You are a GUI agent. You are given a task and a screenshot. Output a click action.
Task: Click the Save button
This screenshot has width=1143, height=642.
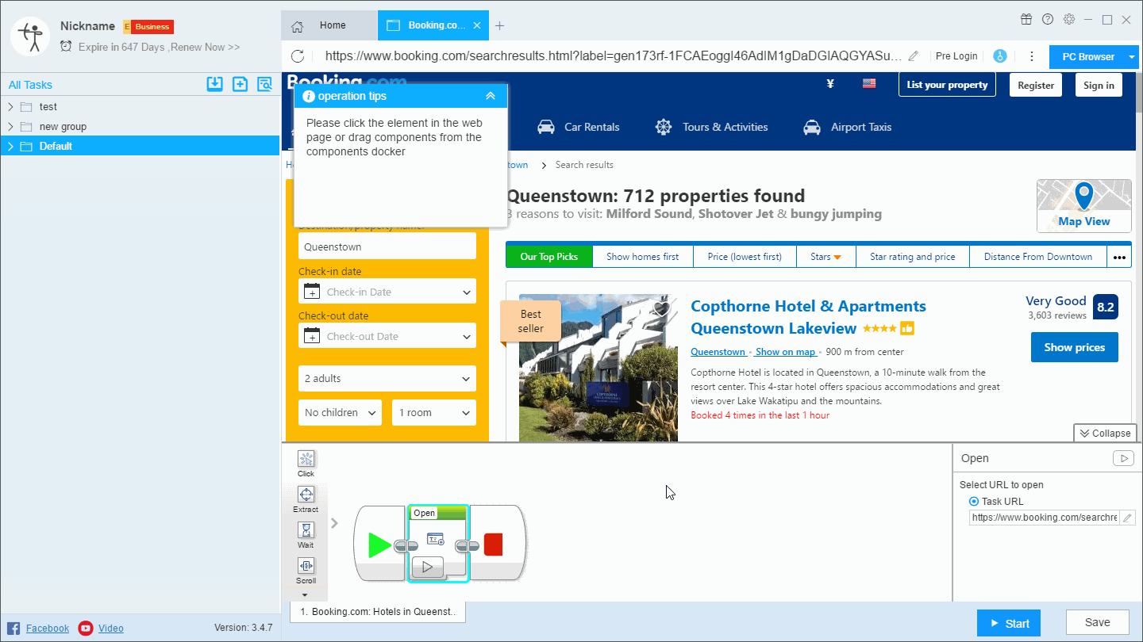[x=1098, y=623]
